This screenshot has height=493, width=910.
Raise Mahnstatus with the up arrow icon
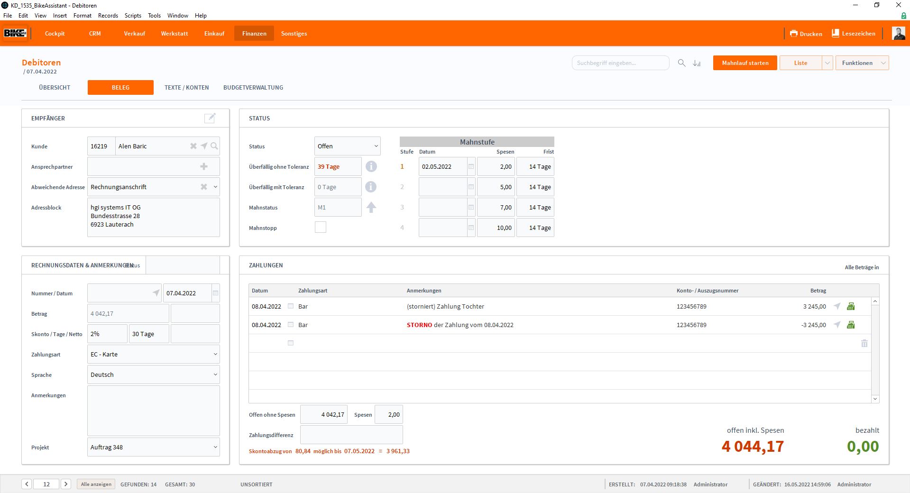coord(371,207)
